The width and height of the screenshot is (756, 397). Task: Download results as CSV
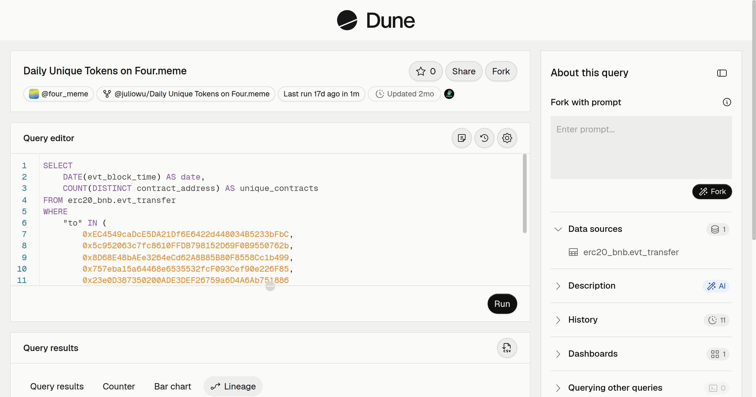click(x=507, y=348)
